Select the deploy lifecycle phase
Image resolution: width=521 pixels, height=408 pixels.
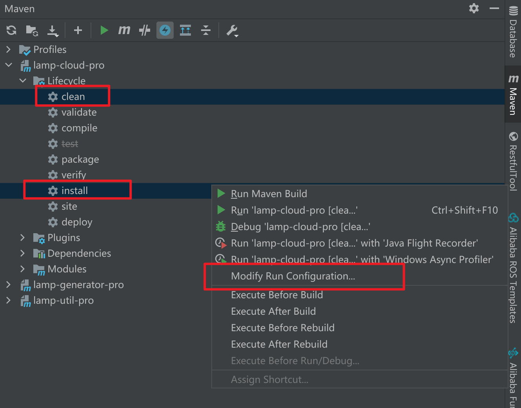77,222
